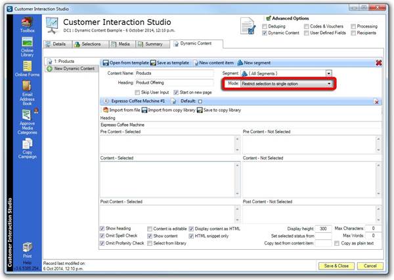The height and width of the screenshot is (280, 394).
Task: Switch to the Summary tab
Action: click(x=152, y=44)
